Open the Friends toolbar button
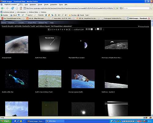153x123 pixels. 81,15
